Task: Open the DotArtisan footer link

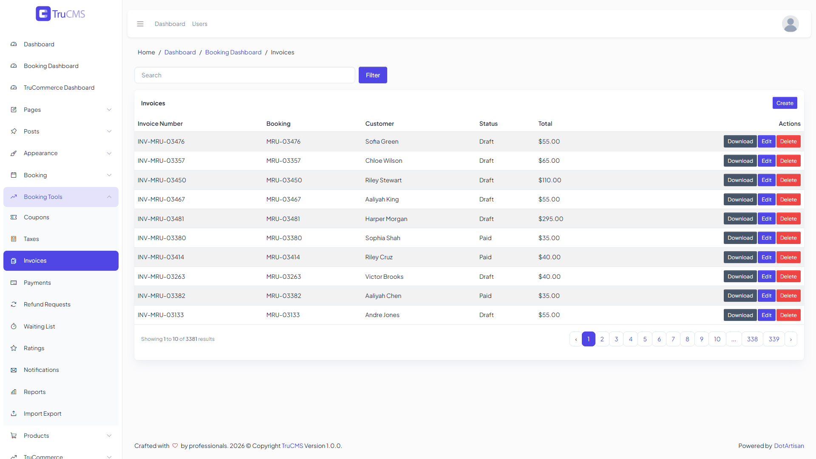Action: pos(789,446)
